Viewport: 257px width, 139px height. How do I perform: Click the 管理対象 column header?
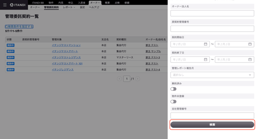pos(57,39)
